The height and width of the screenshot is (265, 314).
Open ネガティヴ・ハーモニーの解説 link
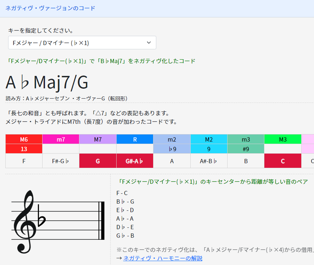(x=163, y=258)
